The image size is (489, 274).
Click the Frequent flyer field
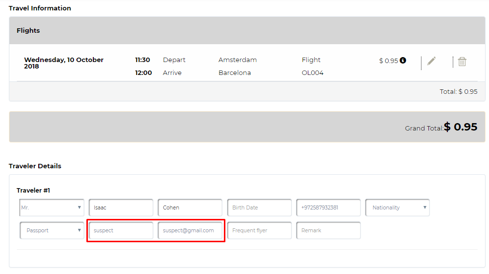pos(260,230)
